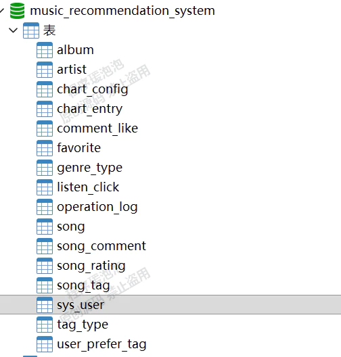Select the song_comment table name
This screenshot has height=357, width=341.
[x=101, y=246]
